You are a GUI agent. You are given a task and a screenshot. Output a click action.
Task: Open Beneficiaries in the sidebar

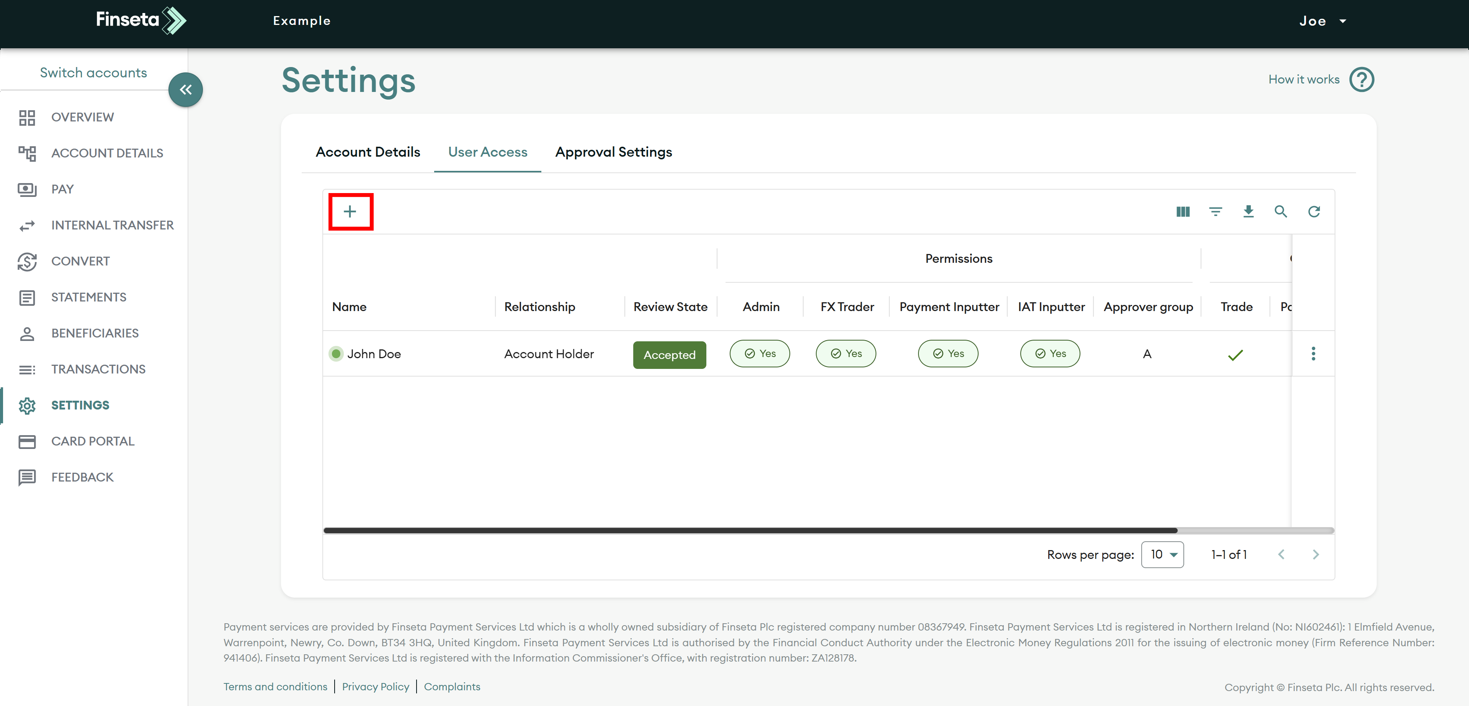pos(95,333)
